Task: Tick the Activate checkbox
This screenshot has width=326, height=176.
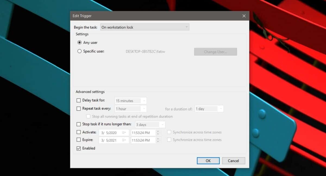Action: click(x=79, y=132)
